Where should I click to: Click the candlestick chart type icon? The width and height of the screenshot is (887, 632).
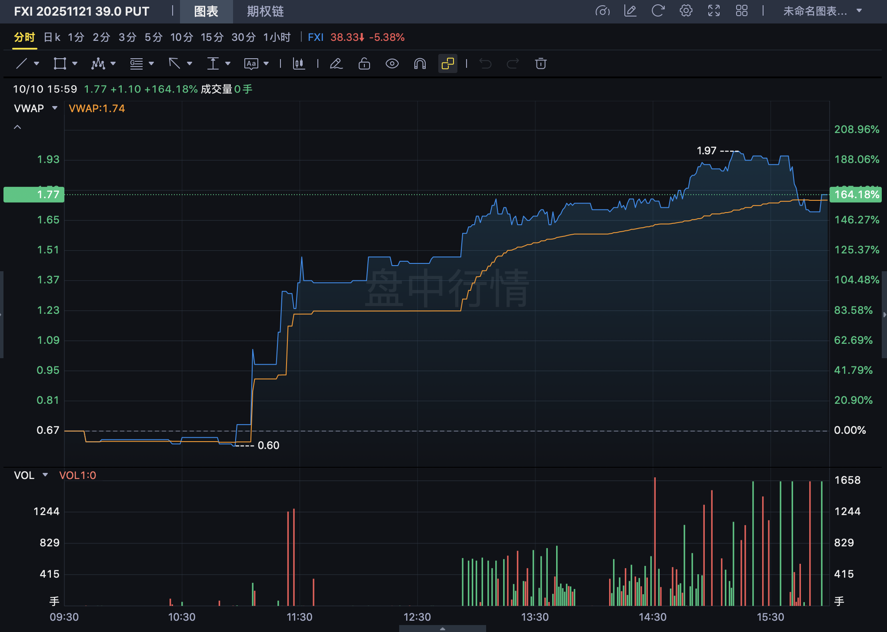pos(299,64)
